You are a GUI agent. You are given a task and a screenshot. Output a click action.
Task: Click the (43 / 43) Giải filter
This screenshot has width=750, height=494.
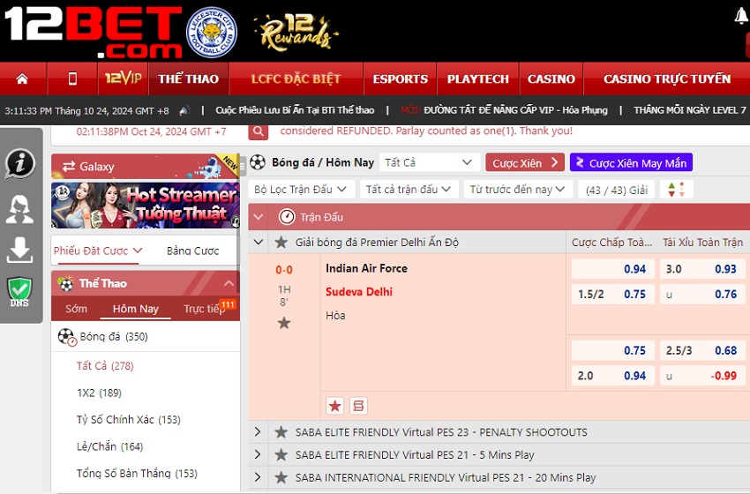click(x=617, y=190)
